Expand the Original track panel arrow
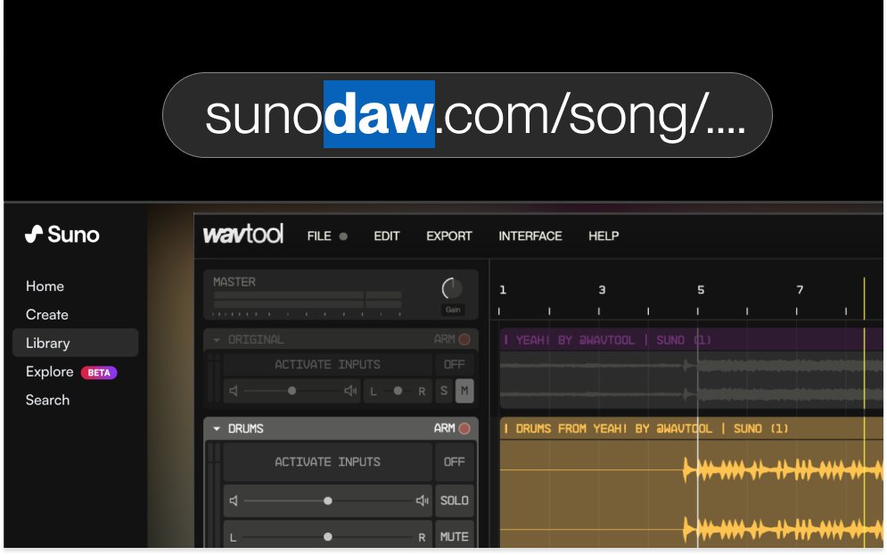Image resolution: width=887 pixels, height=555 pixels. 216,340
